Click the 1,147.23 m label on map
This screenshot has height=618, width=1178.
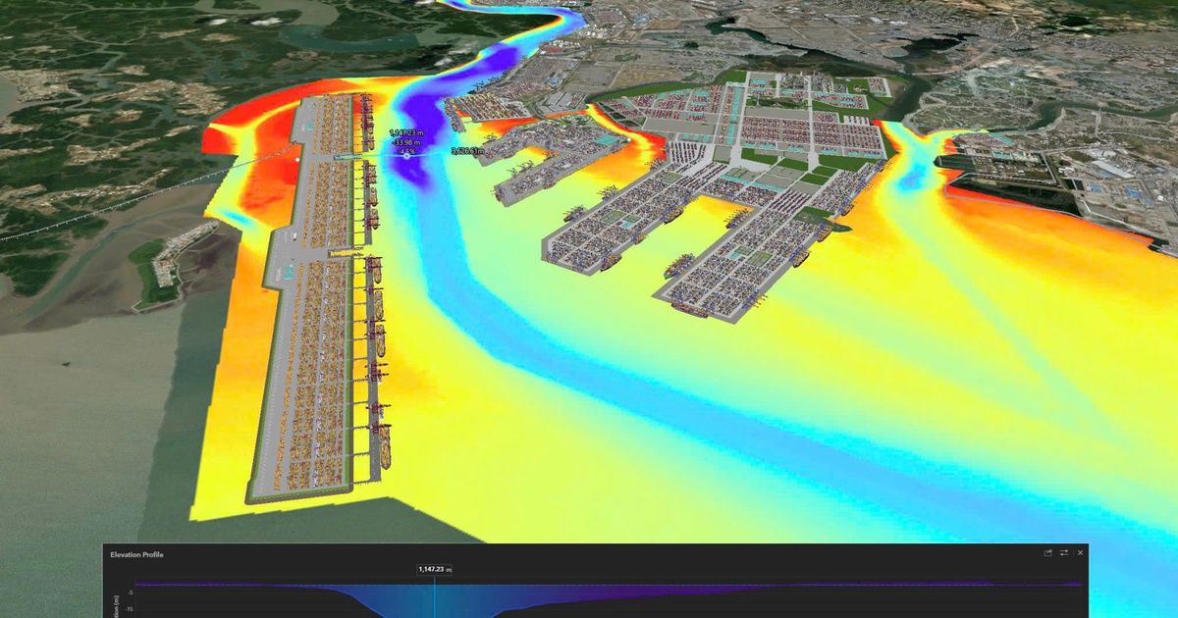click(x=406, y=132)
